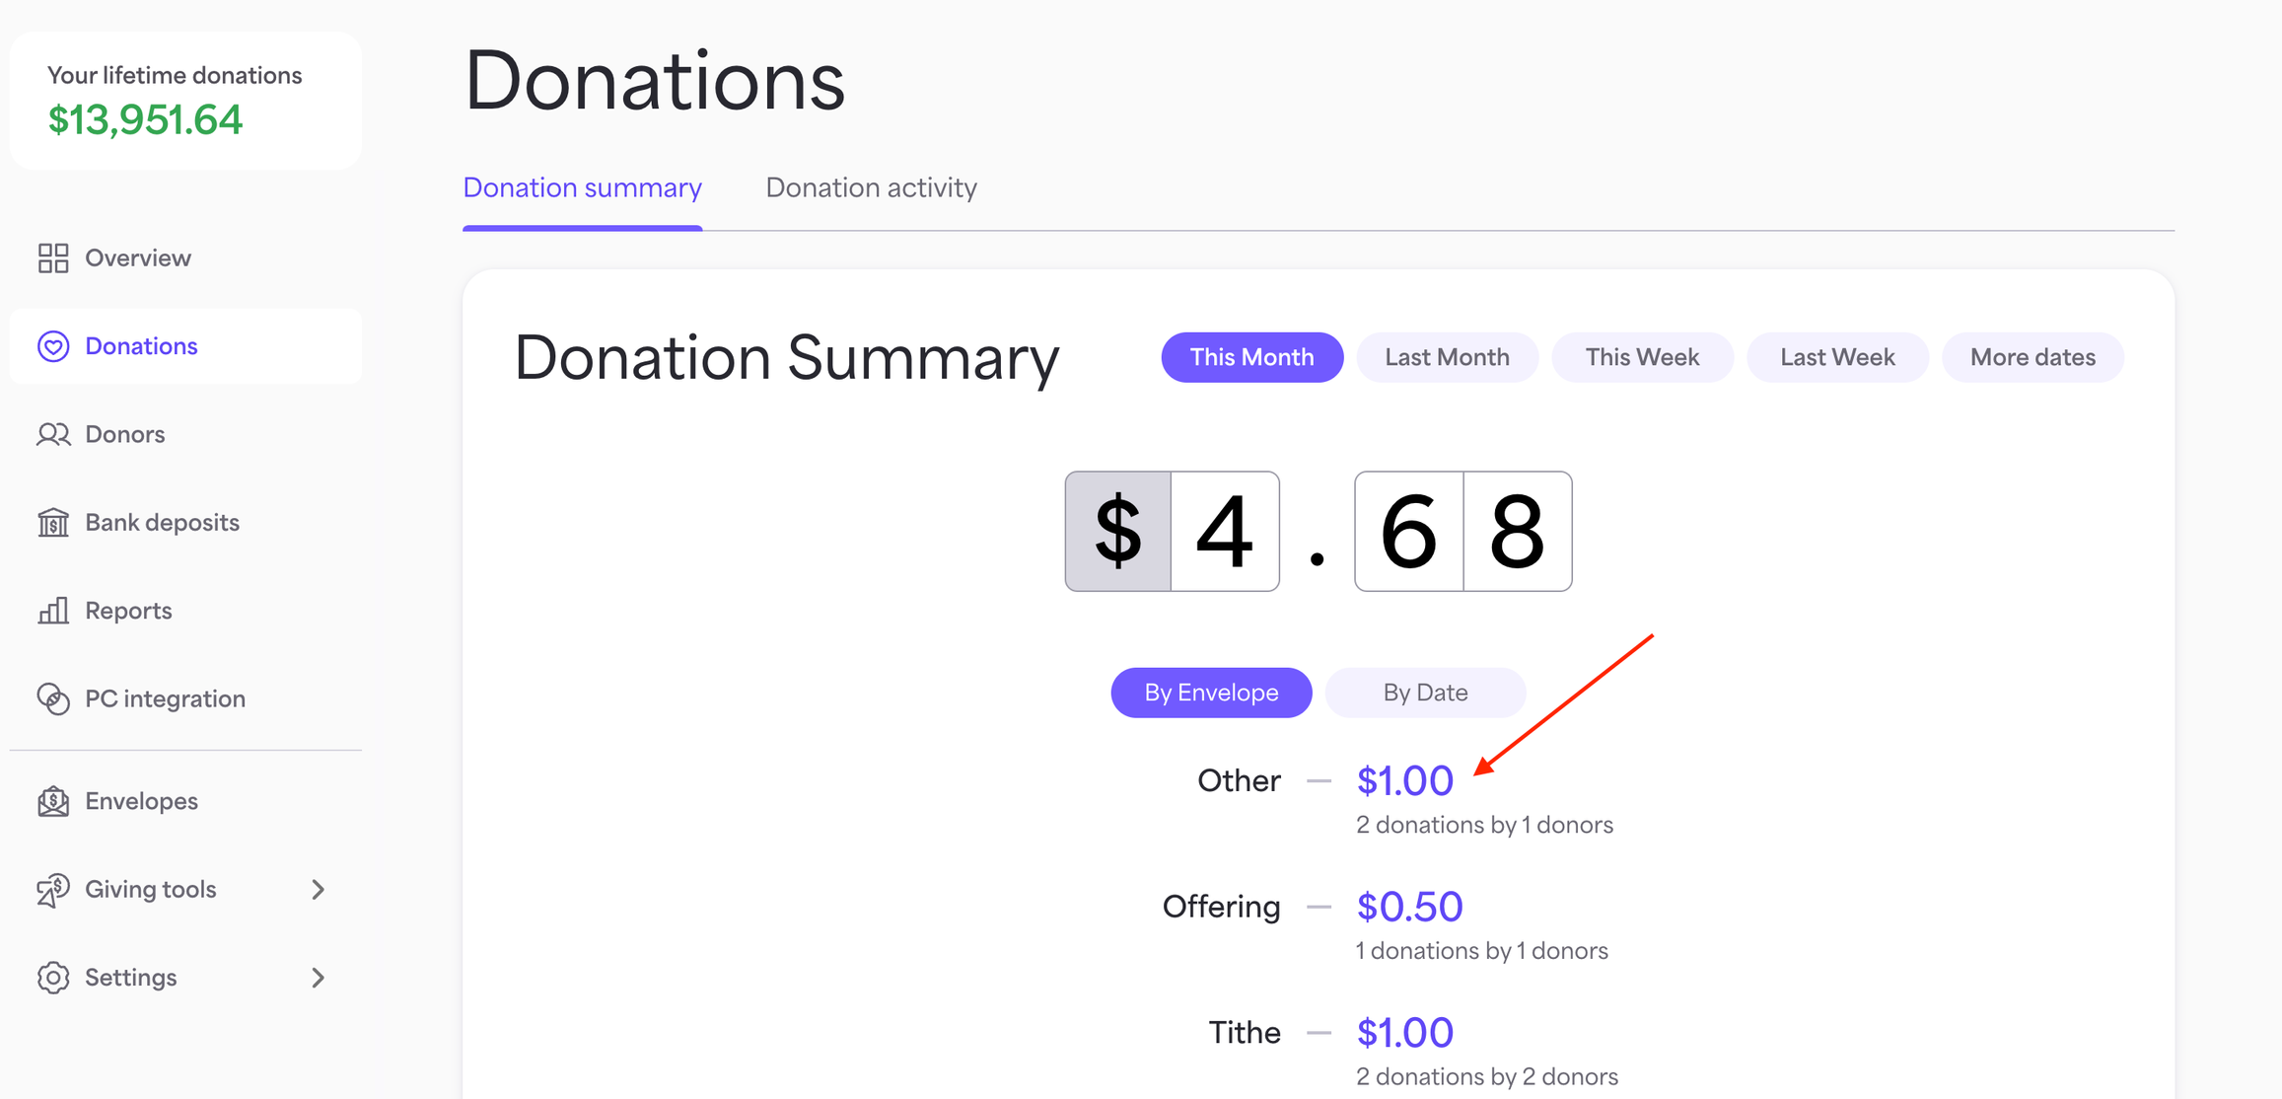Click the Donations heart icon
Screen dimensions: 2282x1099
pyautogui.click(x=53, y=346)
